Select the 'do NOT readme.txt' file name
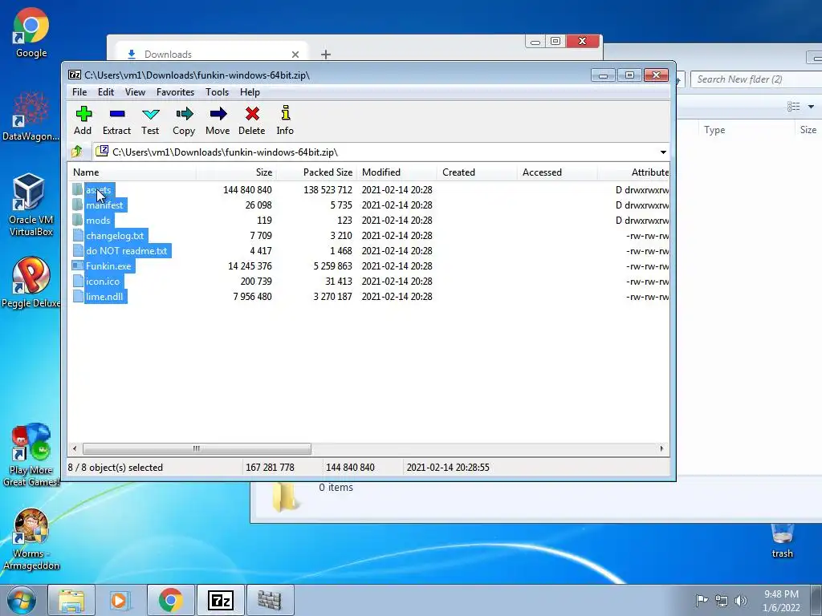The image size is (822, 616). click(126, 251)
